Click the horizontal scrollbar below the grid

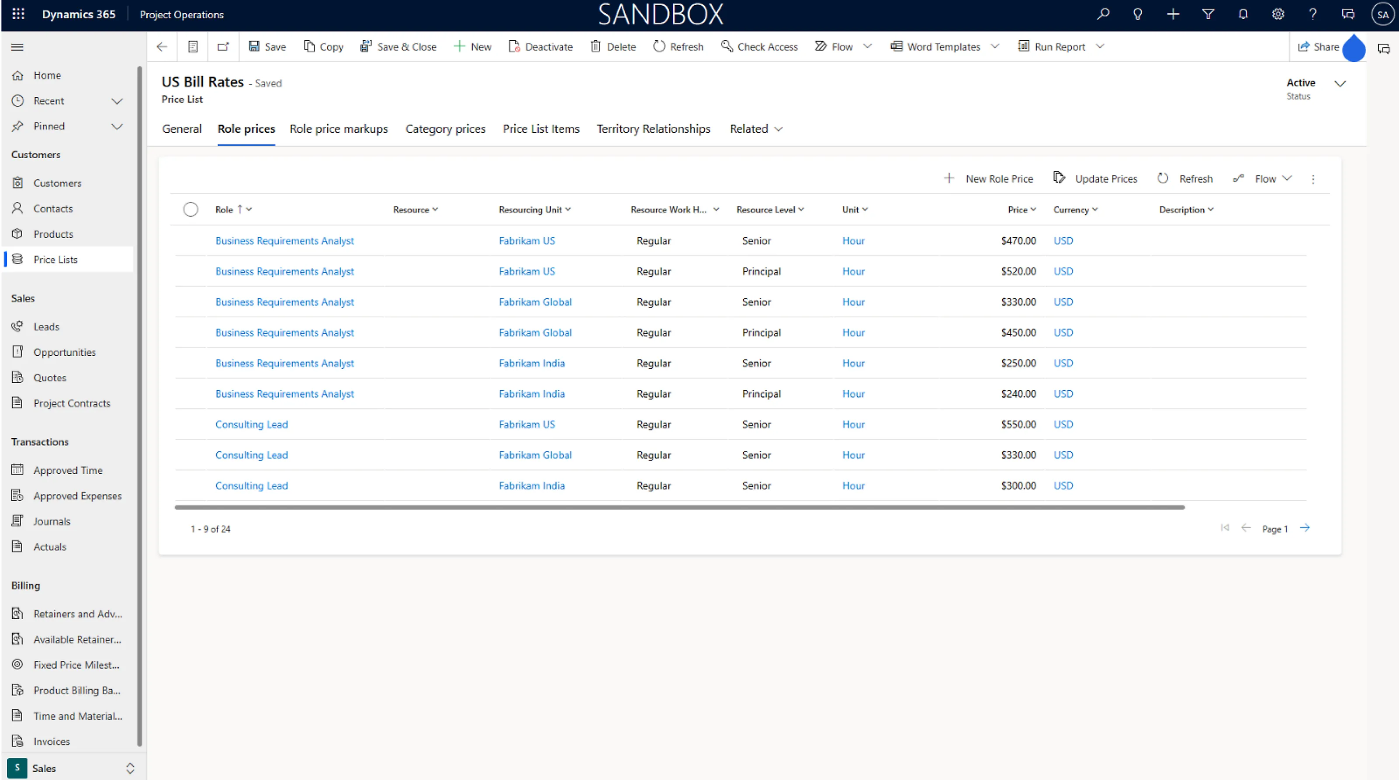(x=679, y=507)
